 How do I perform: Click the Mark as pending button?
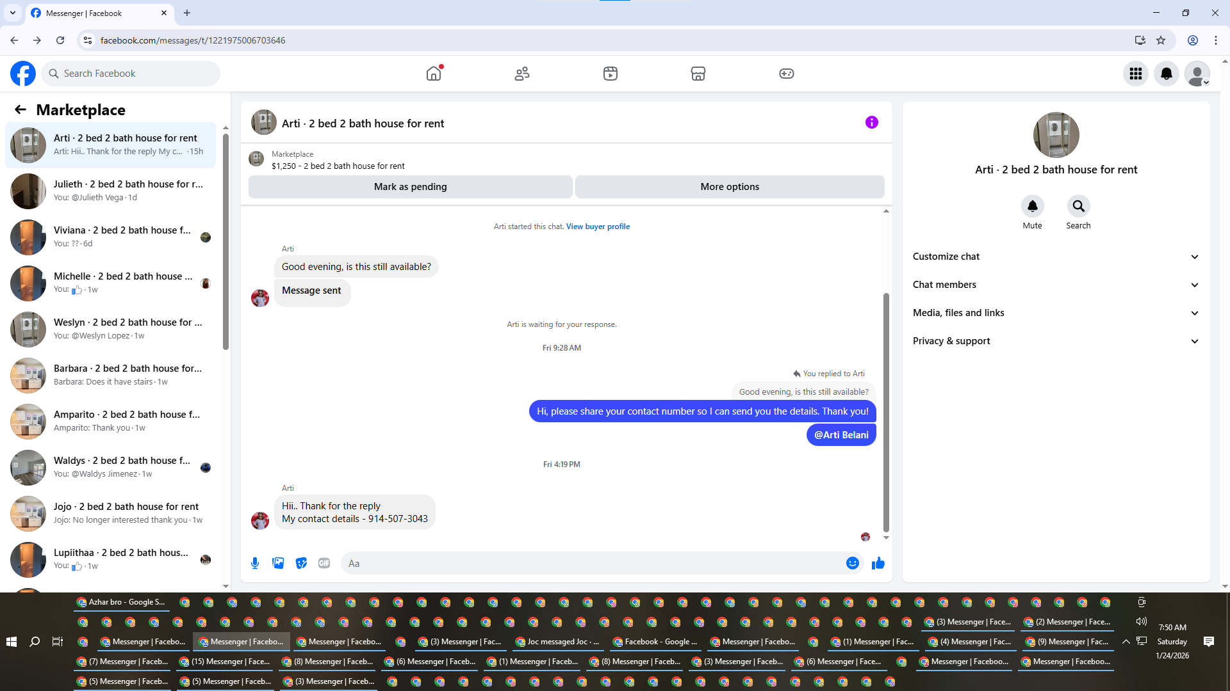410,187
